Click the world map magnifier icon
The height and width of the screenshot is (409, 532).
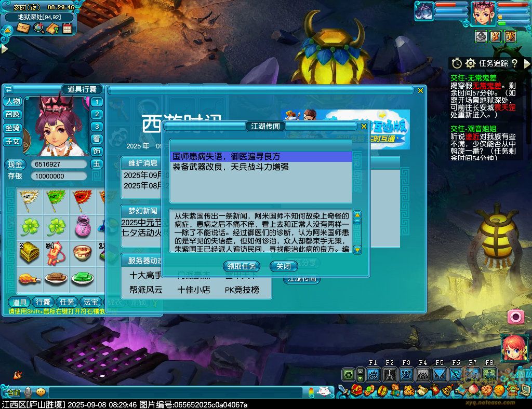(38, 28)
